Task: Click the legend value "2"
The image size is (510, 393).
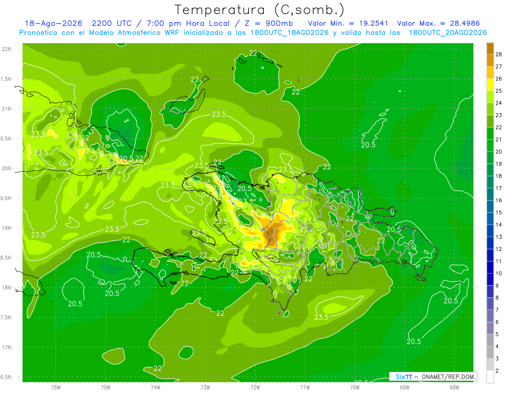Action: pos(498,371)
